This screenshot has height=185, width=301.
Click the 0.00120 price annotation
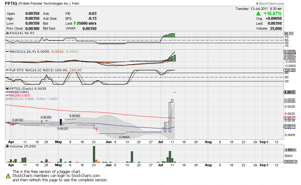coord(63,129)
